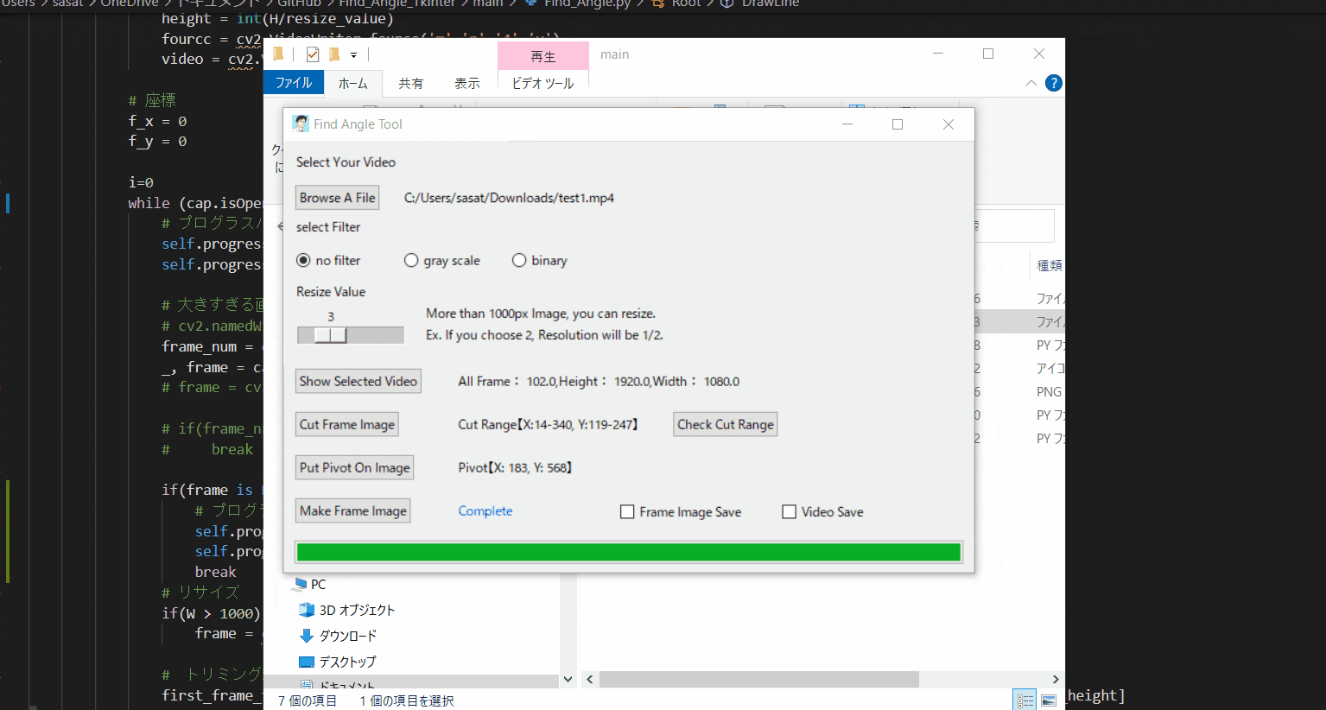Click the Check Cut Range button
Screen dimensions: 1326x710
(726, 424)
